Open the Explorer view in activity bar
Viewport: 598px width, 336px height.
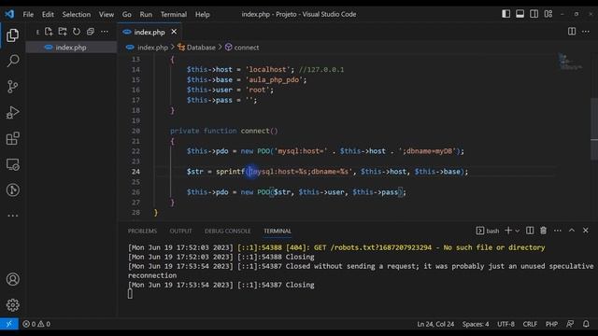[x=12, y=35]
